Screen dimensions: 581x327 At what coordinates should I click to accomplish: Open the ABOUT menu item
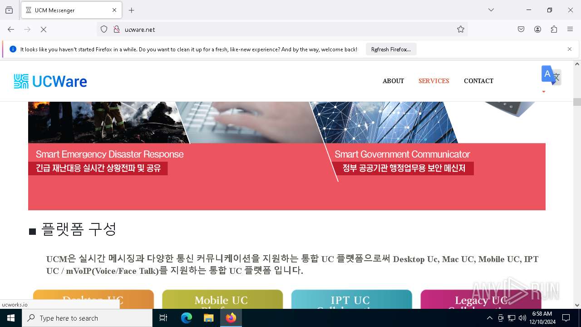[393, 81]
